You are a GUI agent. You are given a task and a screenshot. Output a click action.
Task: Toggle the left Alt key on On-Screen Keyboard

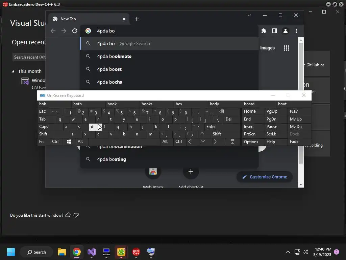click(82, 142)
